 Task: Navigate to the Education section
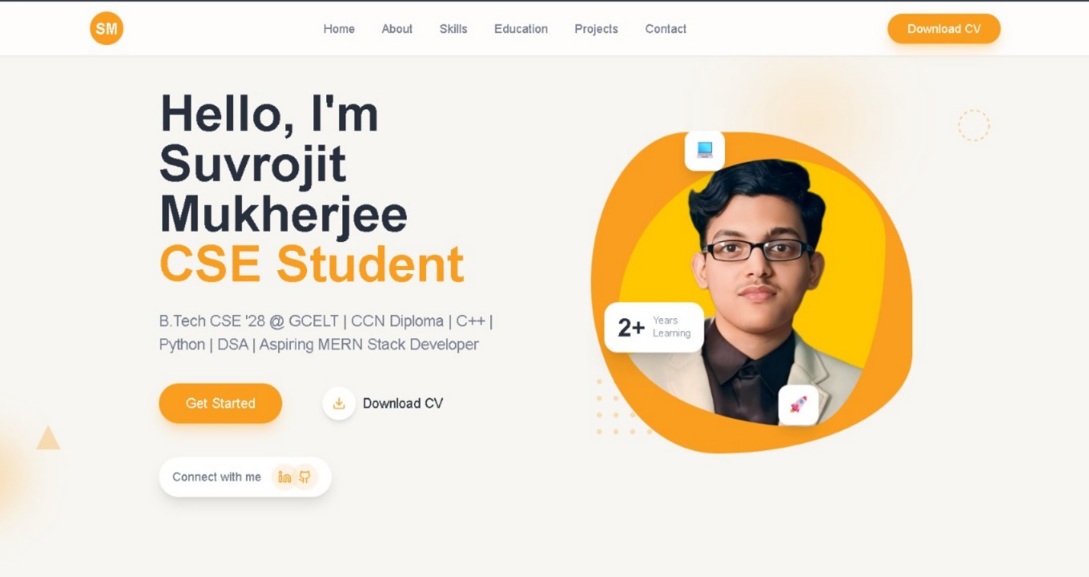[x=521, y=29]
